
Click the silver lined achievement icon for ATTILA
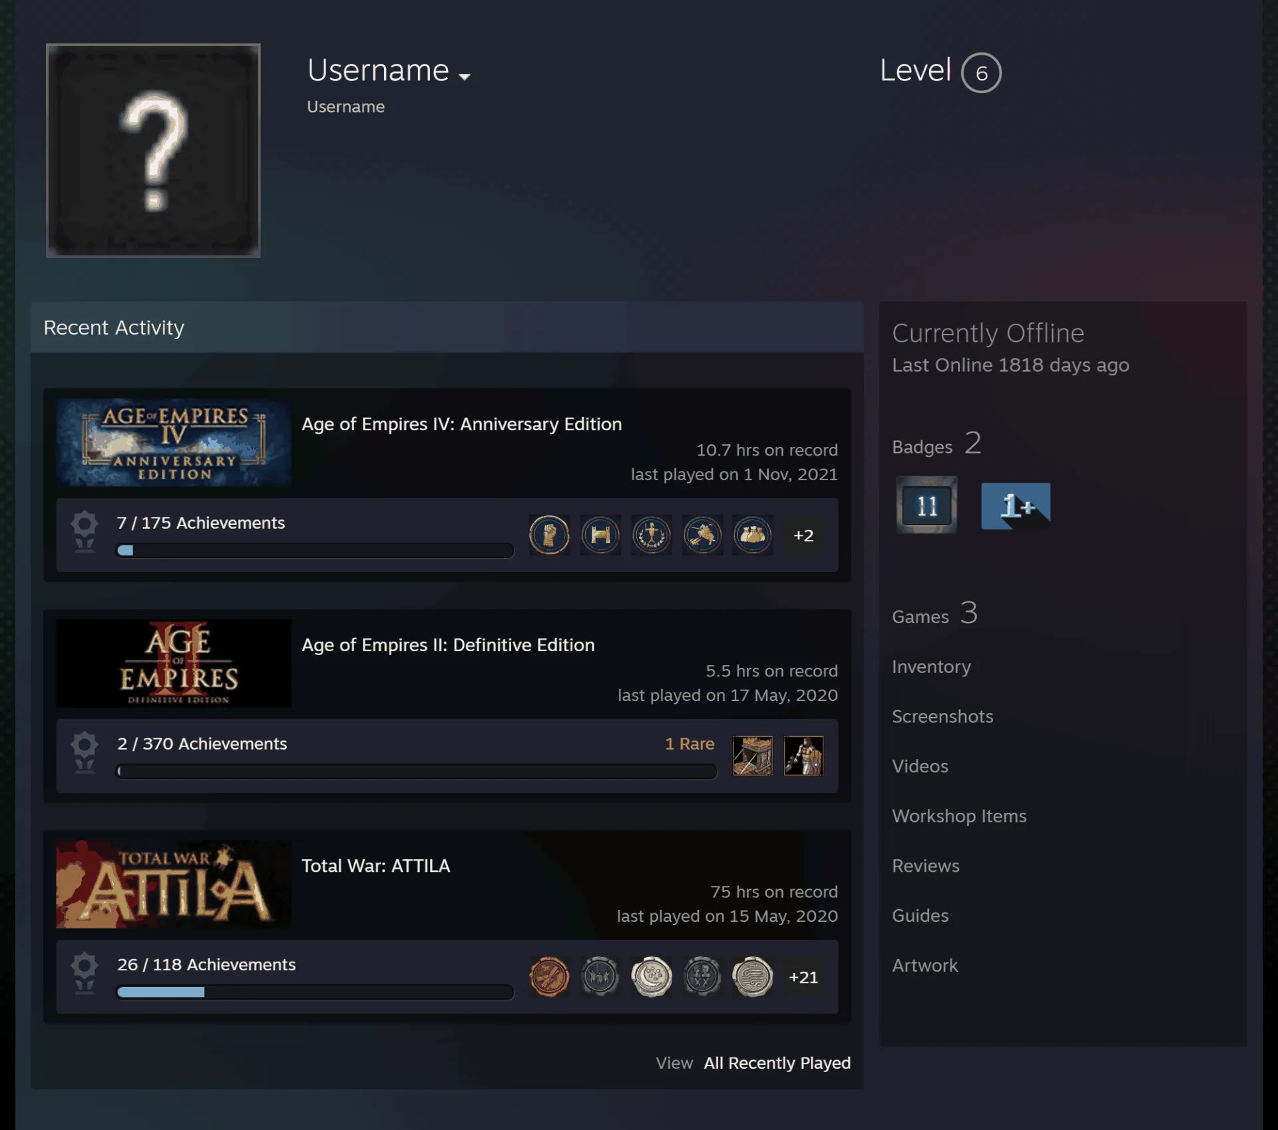pyautogui.click(x=753, y=976)
